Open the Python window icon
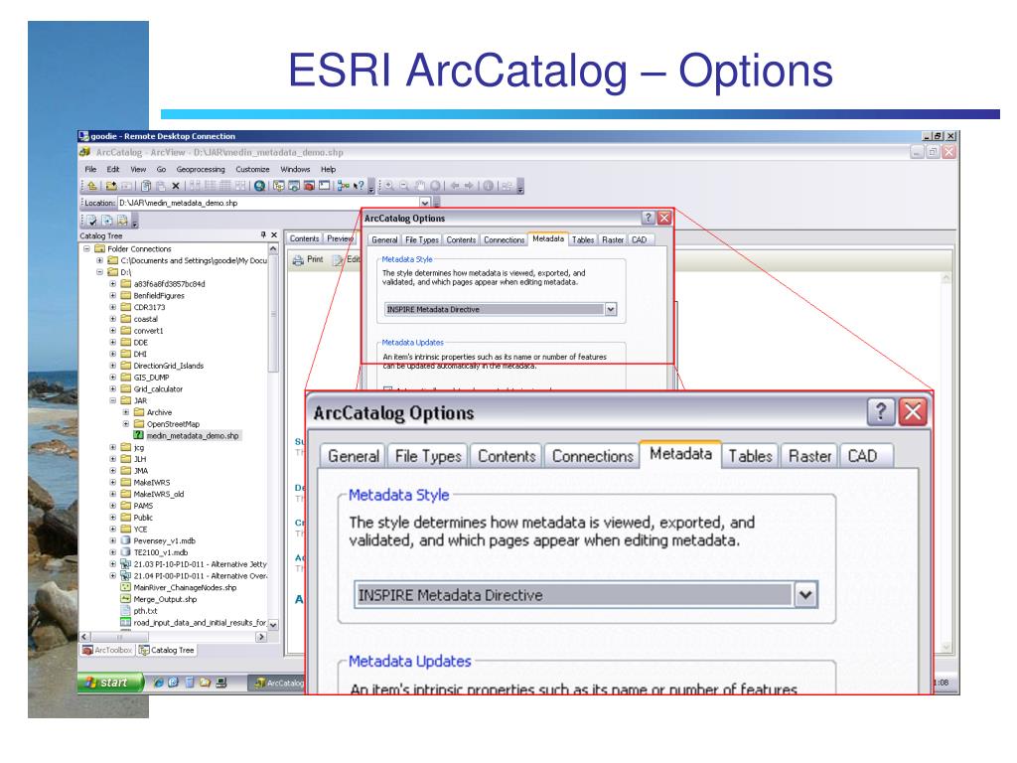 (324, 186)
